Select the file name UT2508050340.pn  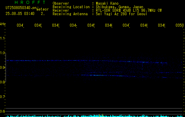coord(21,8)
